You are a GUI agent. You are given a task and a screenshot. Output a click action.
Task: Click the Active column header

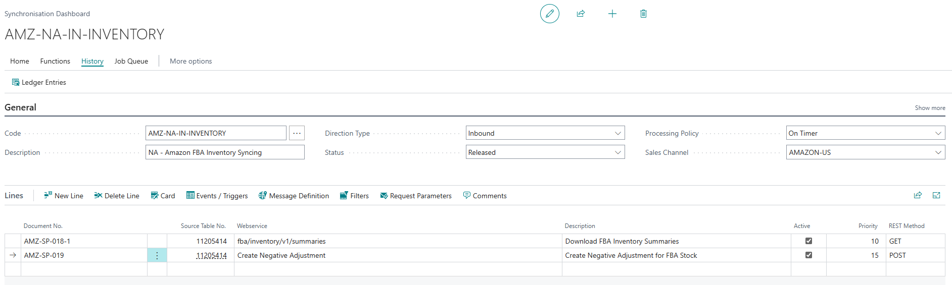click(802, 226)
